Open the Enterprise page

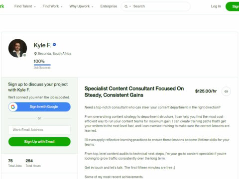tap(109, 6)
